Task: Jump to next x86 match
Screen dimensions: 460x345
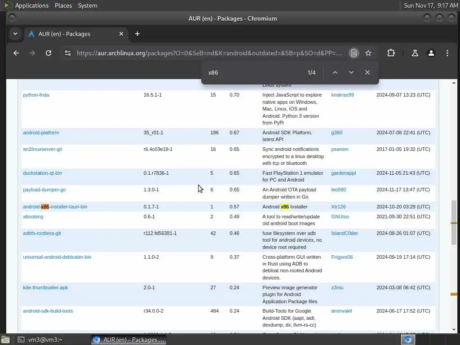Action: pyautogui.click(x=351, y=72)
